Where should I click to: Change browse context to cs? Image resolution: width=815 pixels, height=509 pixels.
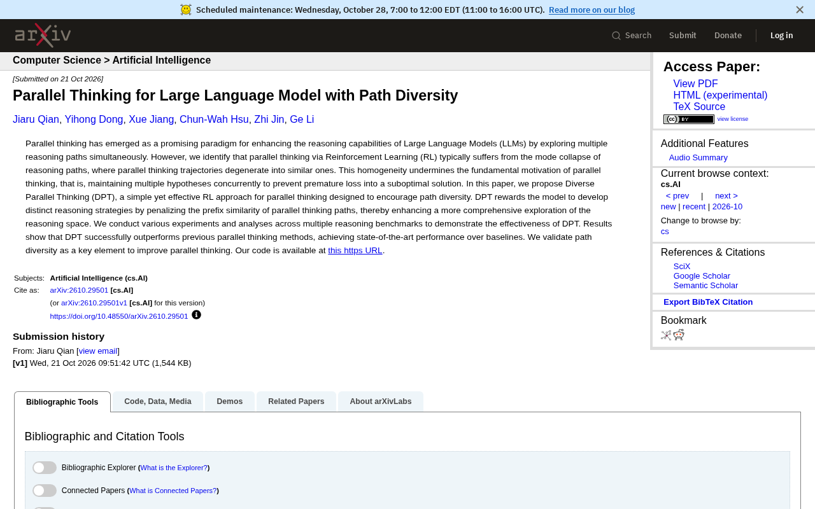tap(665, 232)
